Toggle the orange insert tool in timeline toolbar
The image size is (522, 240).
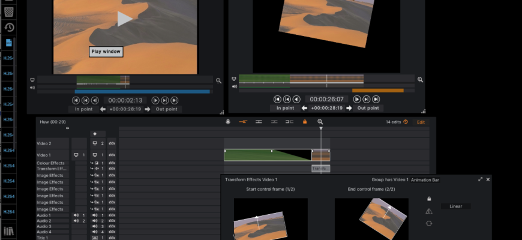(x=243, y=122)
